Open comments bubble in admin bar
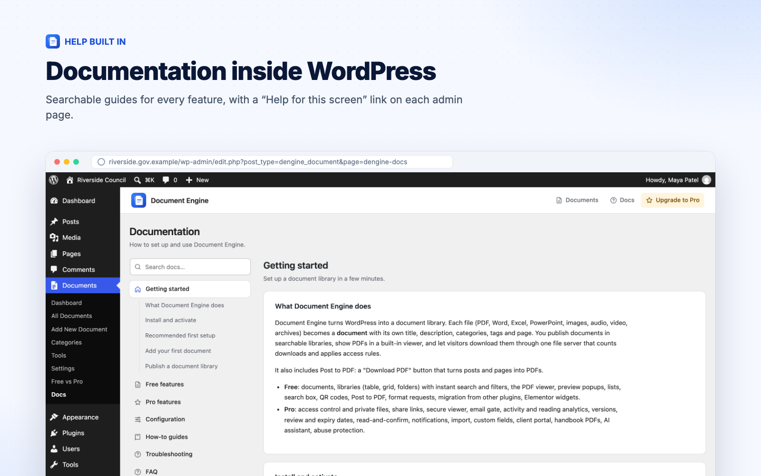This screenshot has height=476, width=761. click(166, 180)
